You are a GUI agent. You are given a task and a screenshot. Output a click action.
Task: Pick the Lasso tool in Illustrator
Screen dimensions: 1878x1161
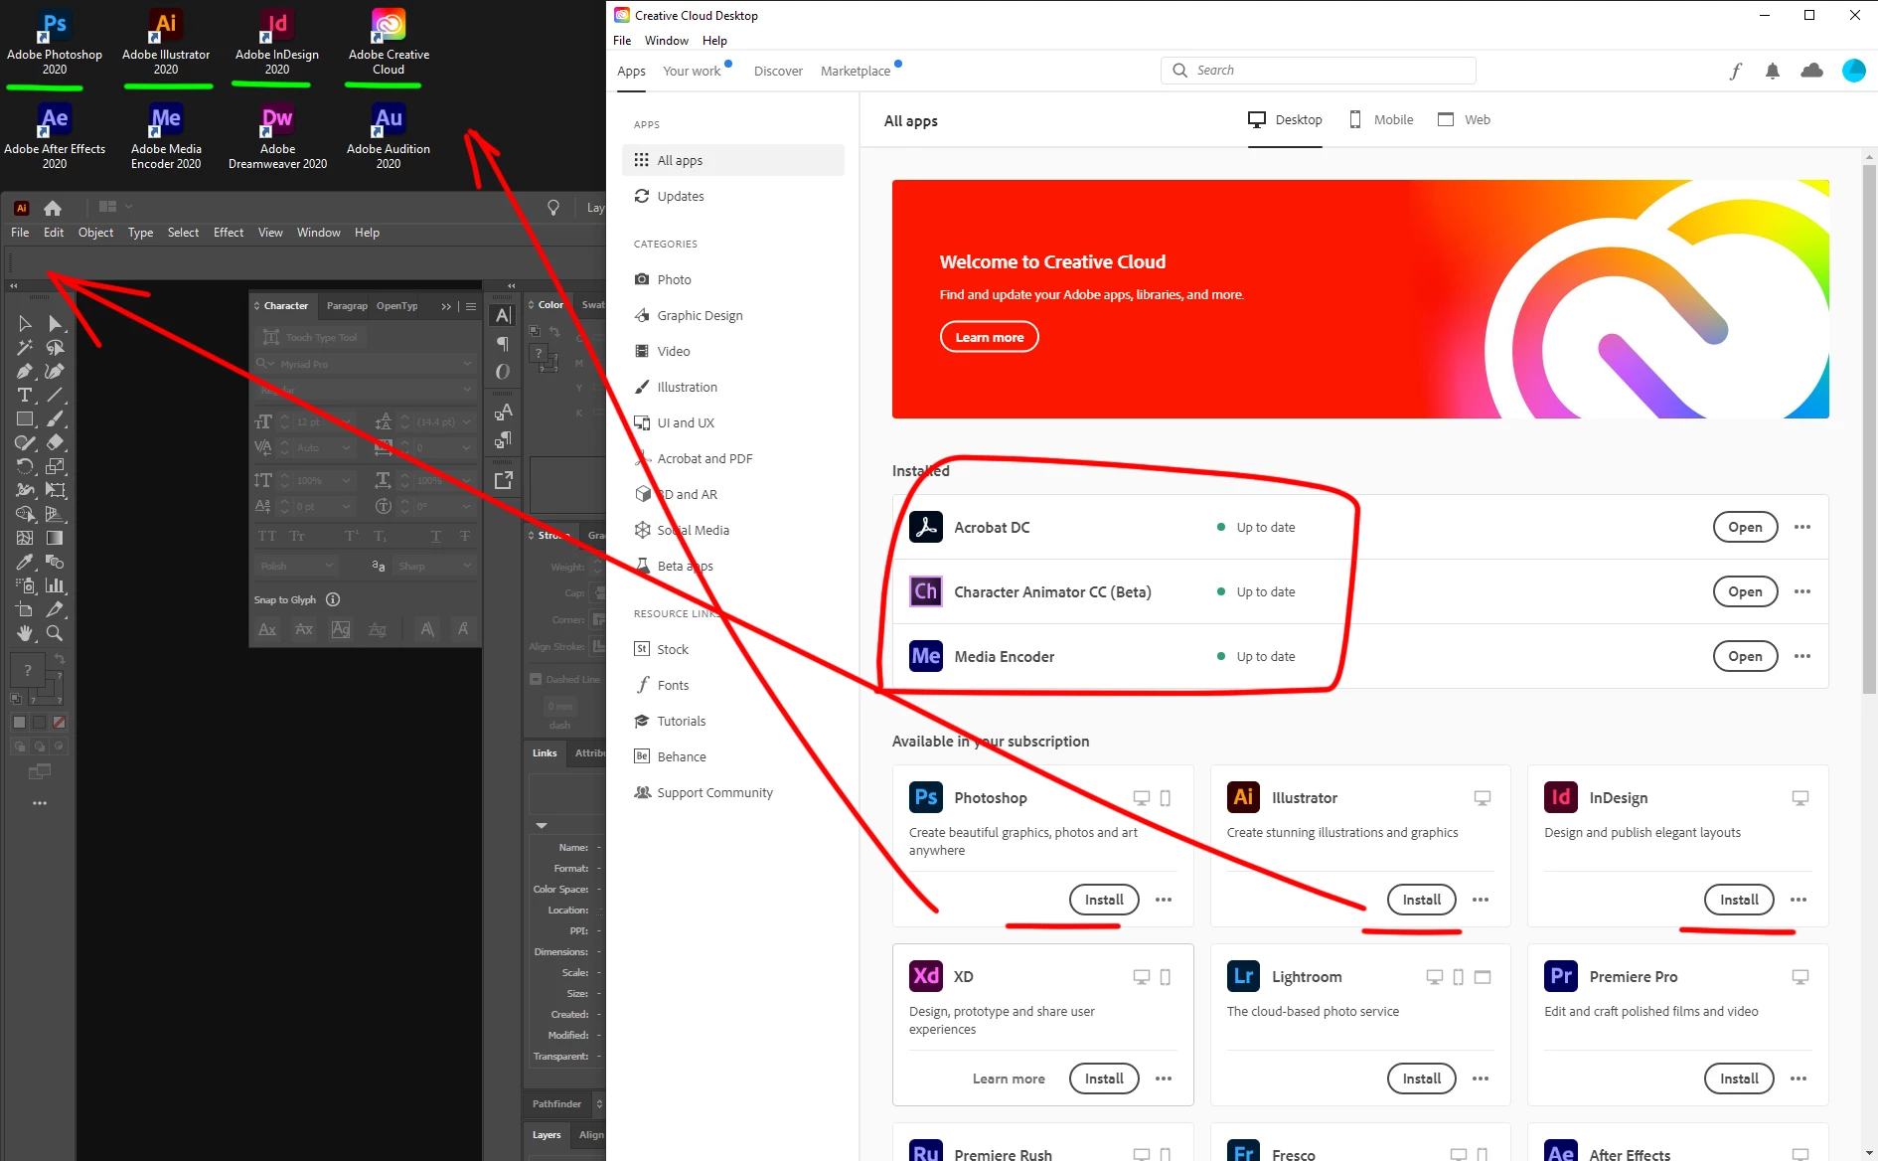tap(56, 347)
